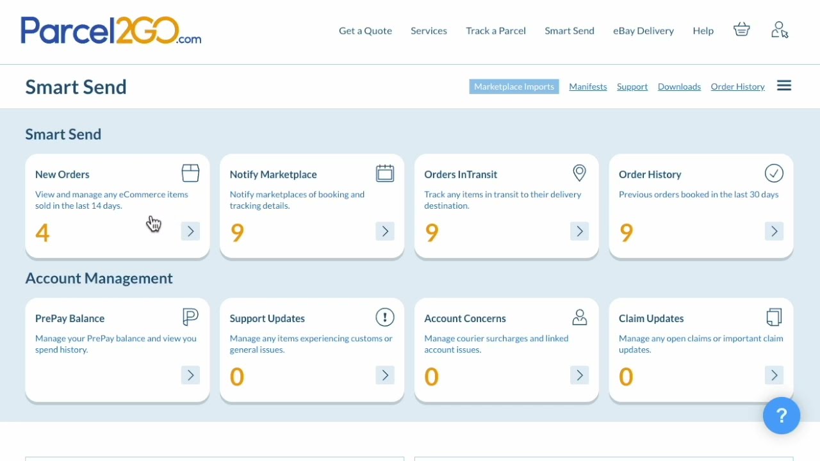Click the Support Updates count of 0

[x=237, y=377]
